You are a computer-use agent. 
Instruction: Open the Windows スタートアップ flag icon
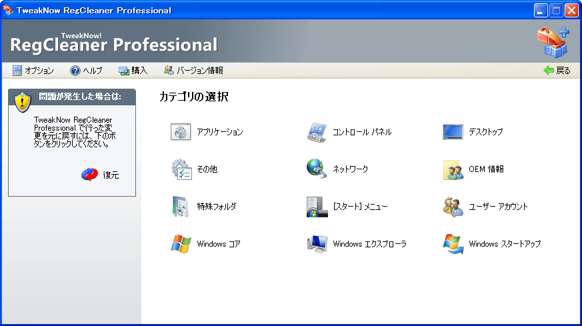453,244
